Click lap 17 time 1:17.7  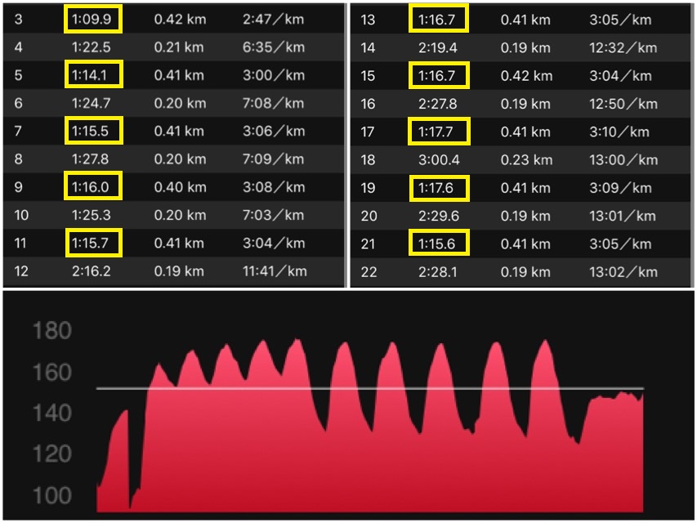coord(439,132)
